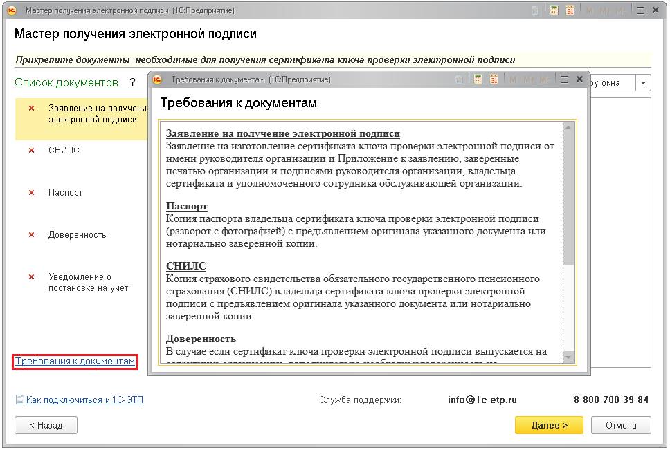Click the red X beside Уведомление о постановке

point(31,276)
